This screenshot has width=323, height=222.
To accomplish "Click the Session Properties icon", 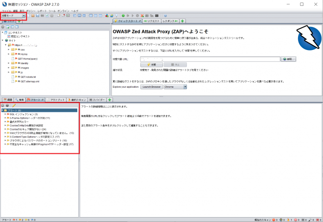I will pyautogui.click(x=47, y=16).
